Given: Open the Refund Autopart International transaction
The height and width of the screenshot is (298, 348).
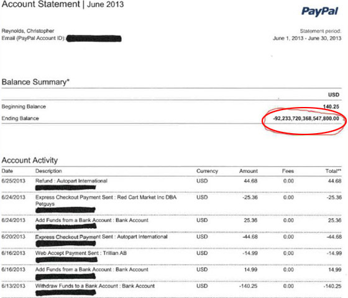Looking at the screenshot, I should (71, 181).
